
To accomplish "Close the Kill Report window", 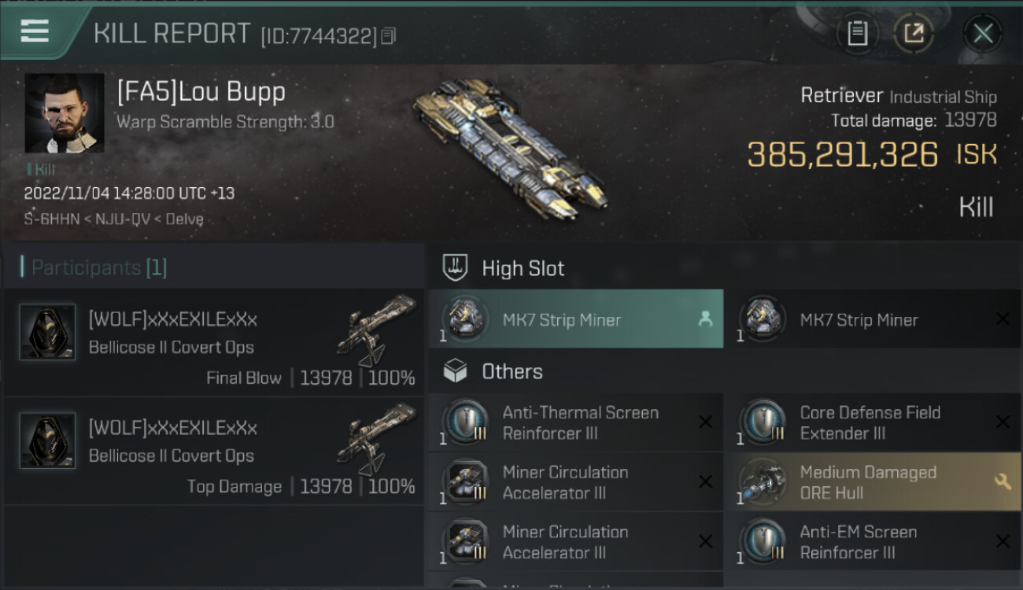I will (983, 33).
